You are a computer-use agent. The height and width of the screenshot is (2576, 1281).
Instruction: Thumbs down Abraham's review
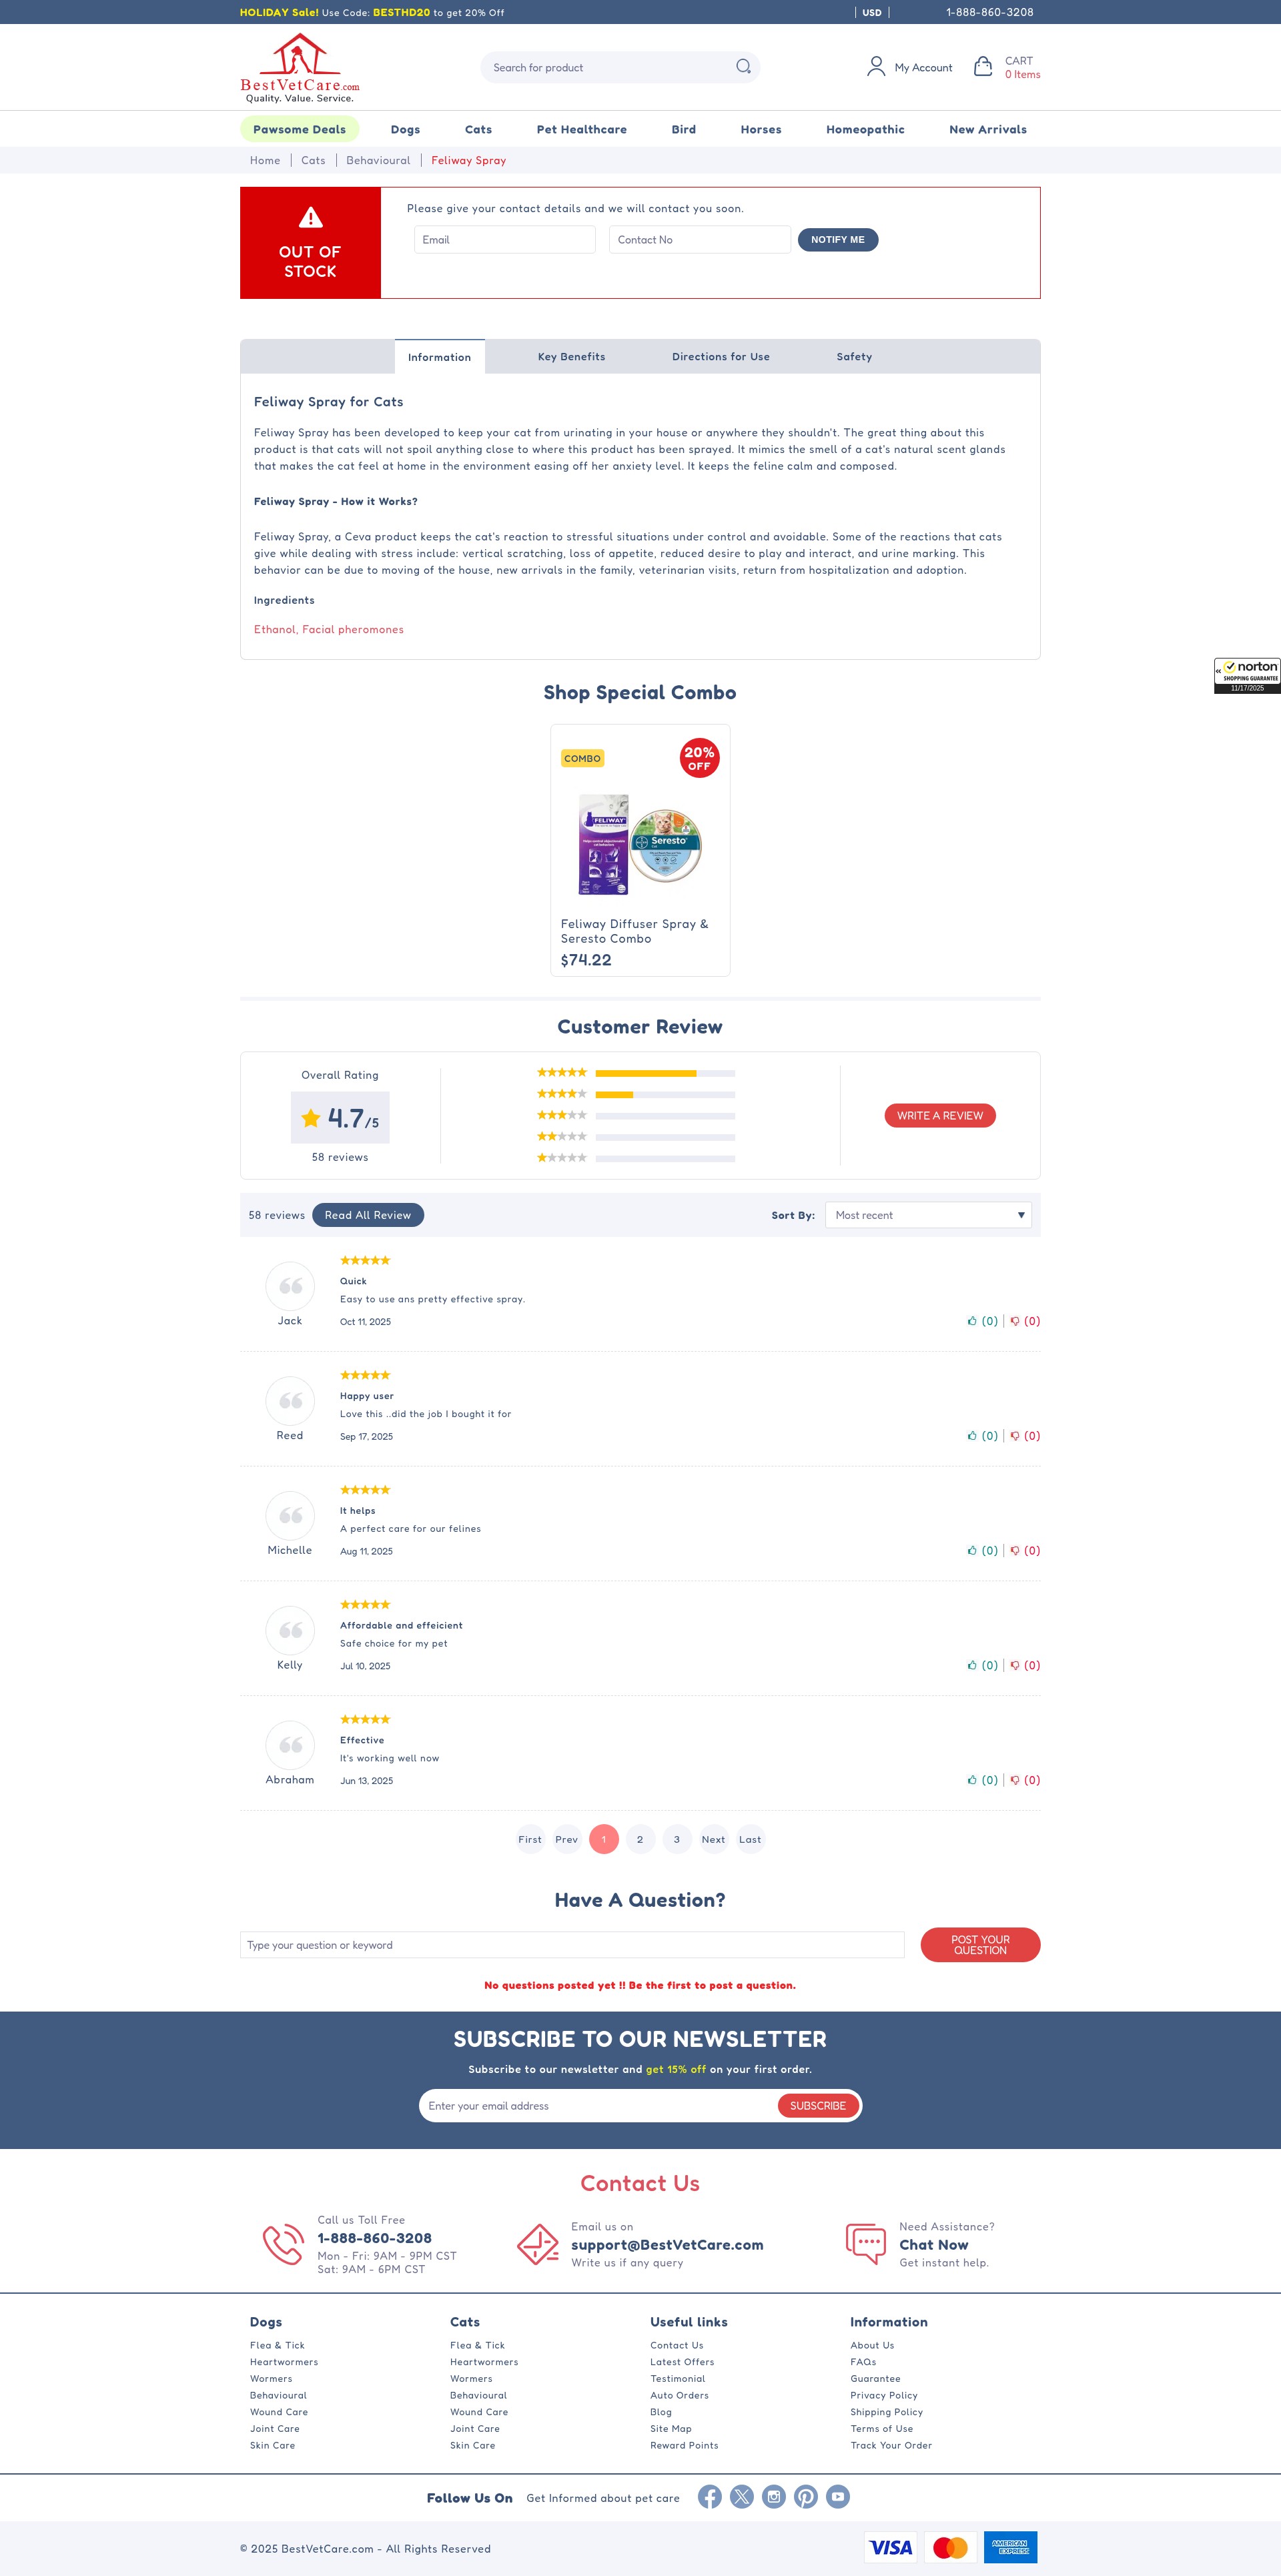[1015, 1780]
